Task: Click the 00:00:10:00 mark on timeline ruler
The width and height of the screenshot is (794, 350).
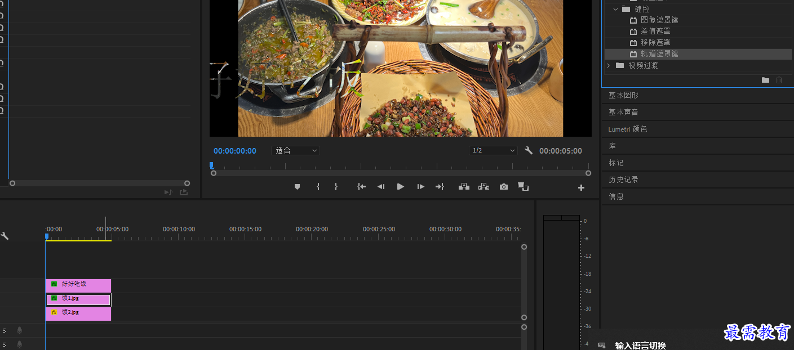Action: point(179,230)
